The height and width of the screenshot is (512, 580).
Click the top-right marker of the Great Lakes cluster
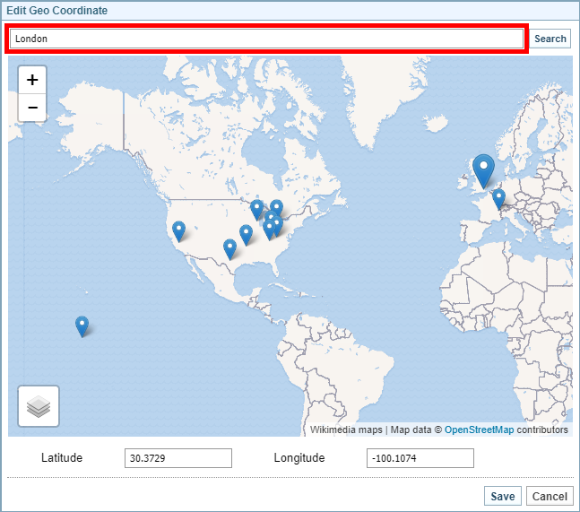click(277, 209)
